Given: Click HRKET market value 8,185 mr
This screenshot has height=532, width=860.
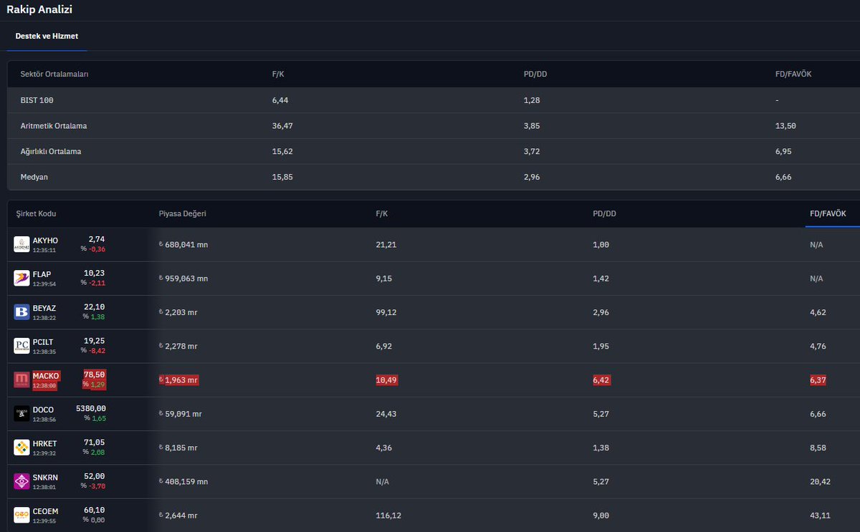Looking at the screenshot, I should pyautogui.click(x=178, y=448).
